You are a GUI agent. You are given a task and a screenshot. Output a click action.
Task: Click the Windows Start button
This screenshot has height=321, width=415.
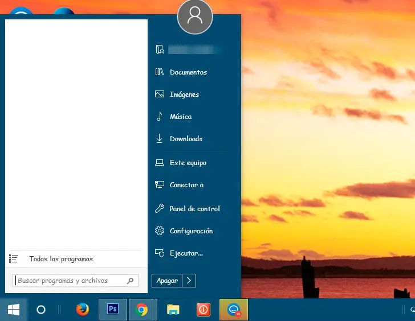[14, 310]
